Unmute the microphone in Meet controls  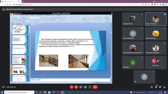(x=72, y=87)
